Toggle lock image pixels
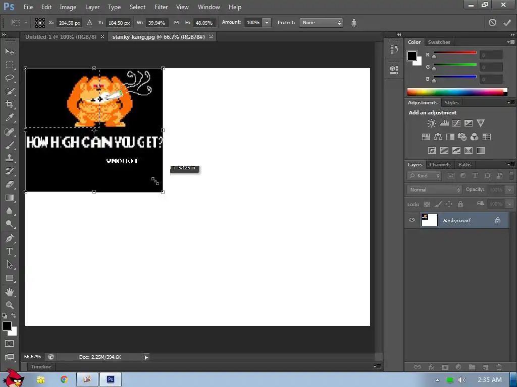The width and height of the screenshot is (517, 387). click(438, 205)
